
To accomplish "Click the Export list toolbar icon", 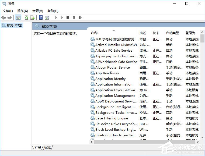I will pos(33,17).
